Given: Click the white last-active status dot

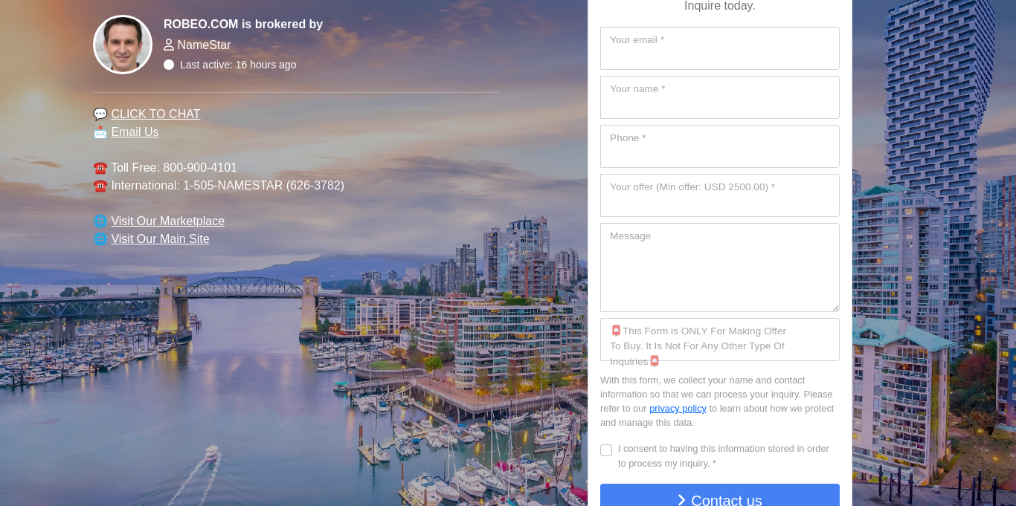Looking at the screenshot, I should click(x=169, y=65).
